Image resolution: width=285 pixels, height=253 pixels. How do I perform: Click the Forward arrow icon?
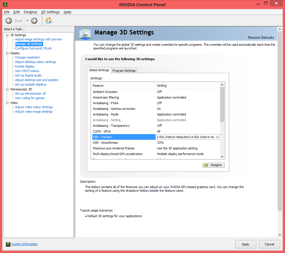pyautogui.click(x=34, y=21)
